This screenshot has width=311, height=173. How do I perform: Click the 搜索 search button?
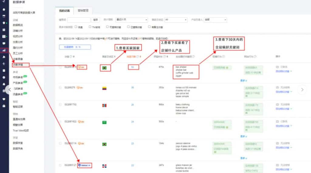(96, 20)
